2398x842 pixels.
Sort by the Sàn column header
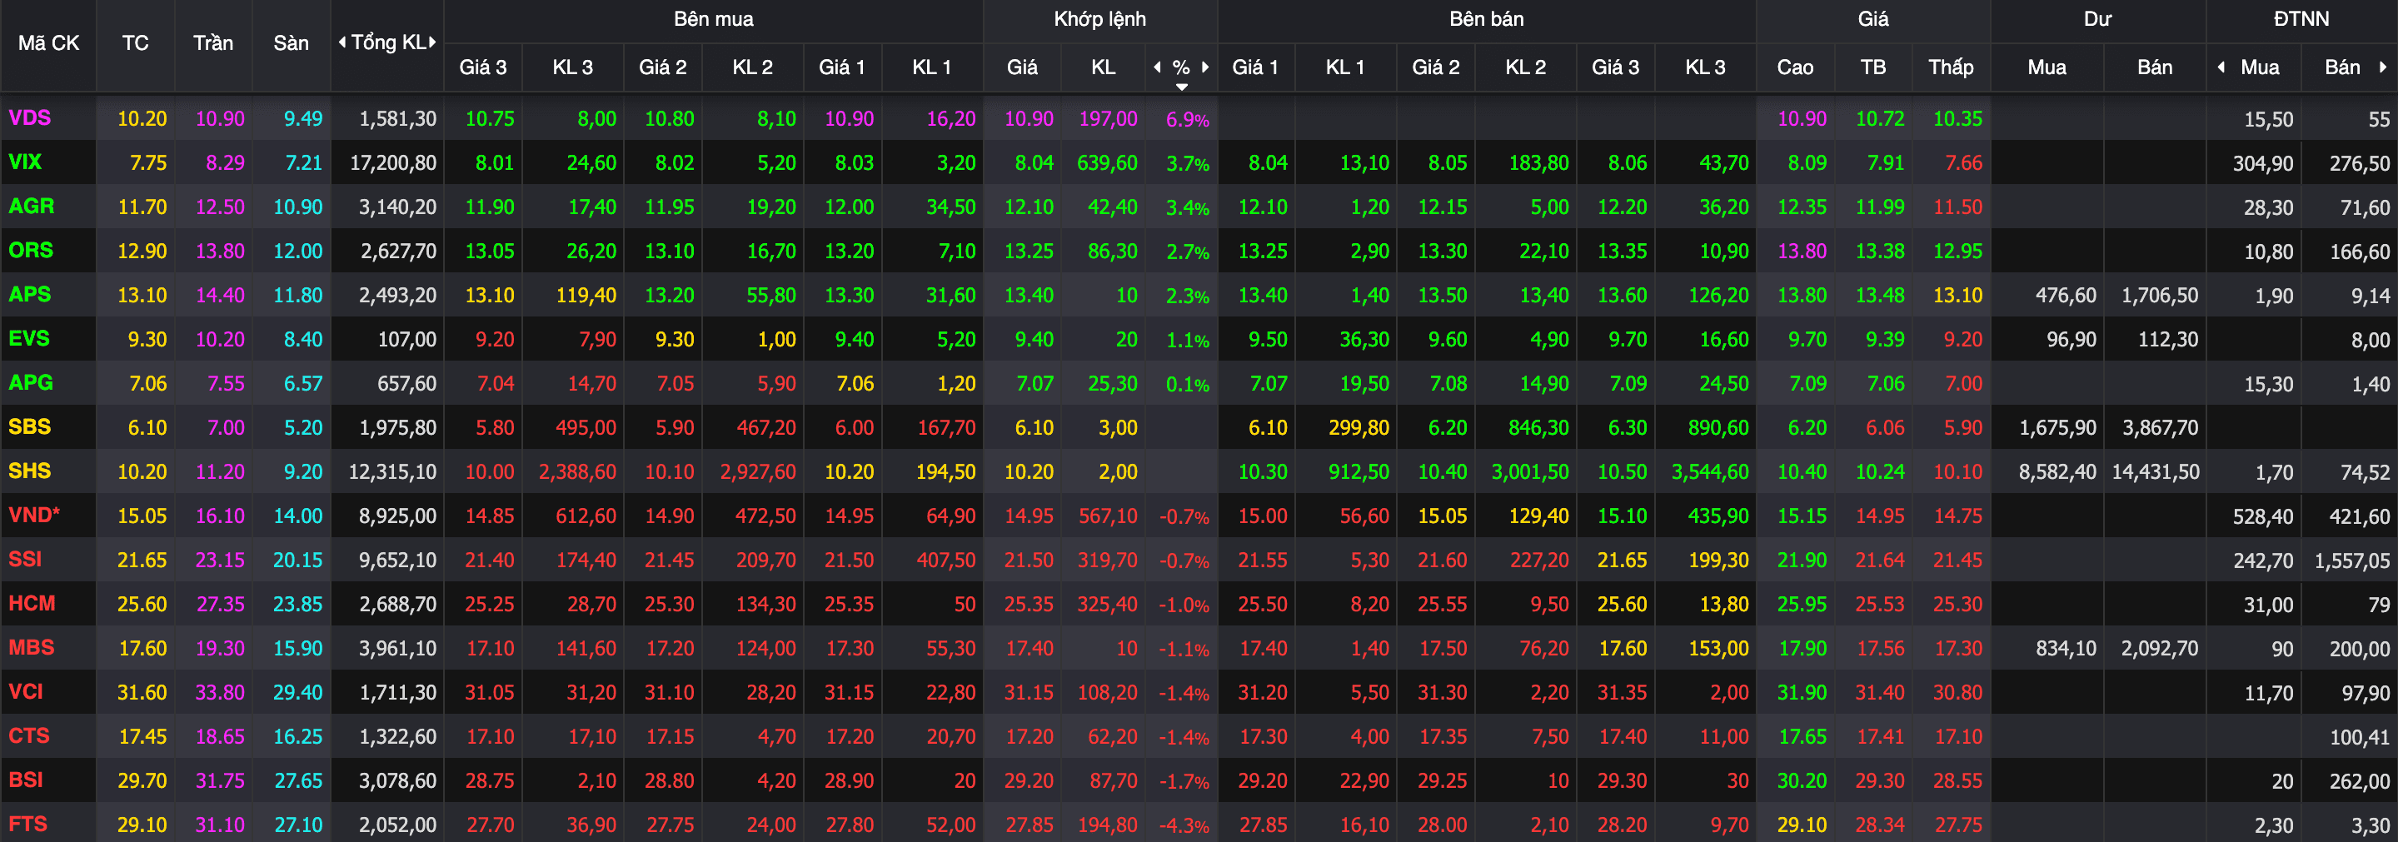pos(292,42)
